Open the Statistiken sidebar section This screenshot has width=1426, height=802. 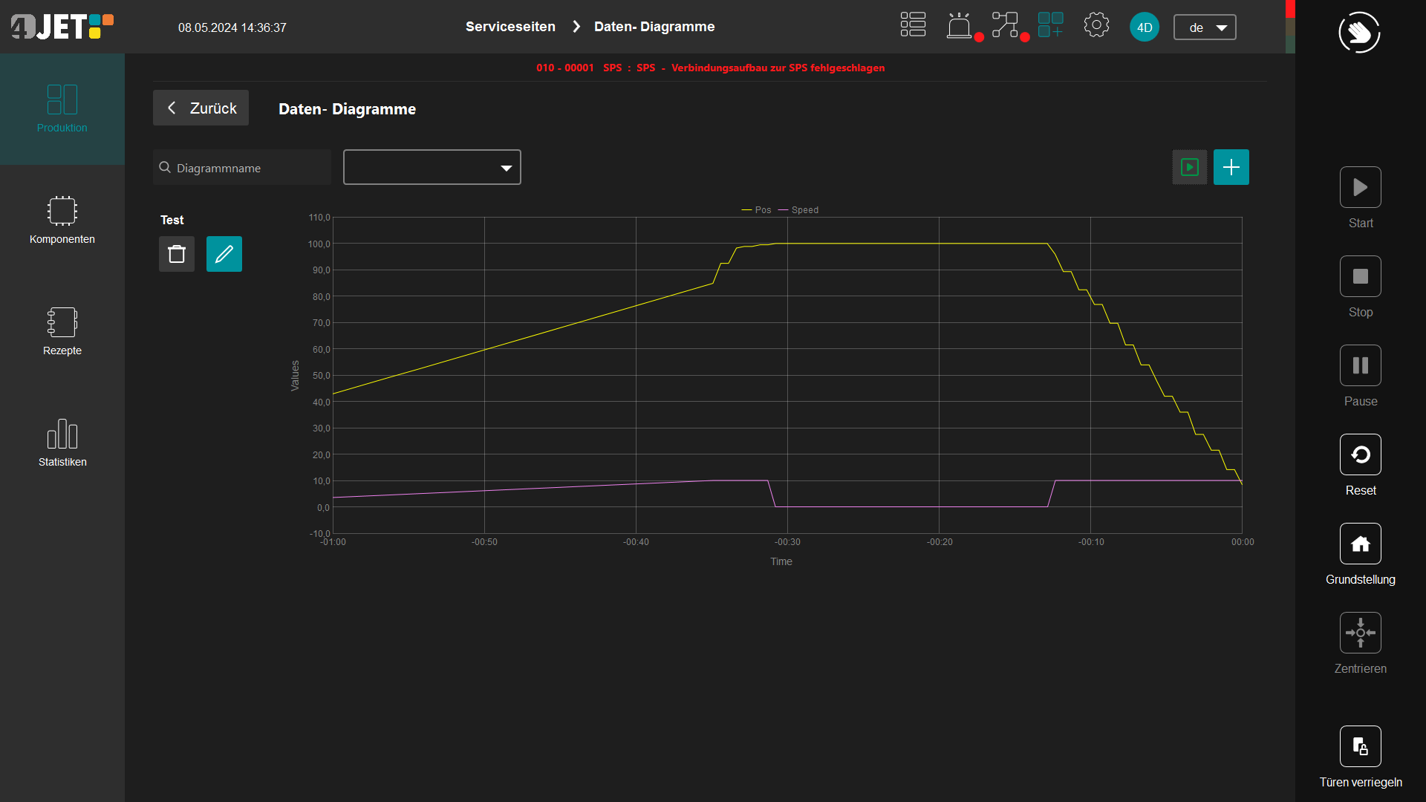pyautogui.click(x=62, y=443)
